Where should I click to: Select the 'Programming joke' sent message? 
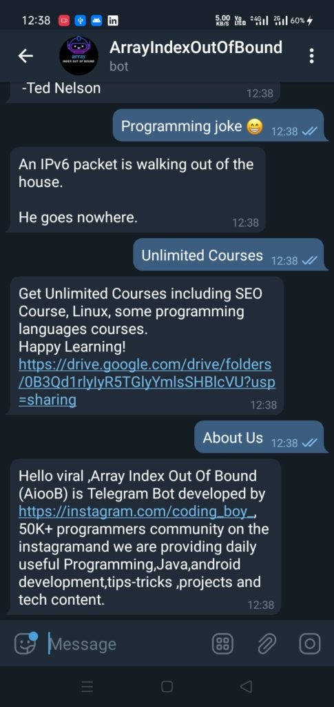pyautogui.click(x=218, y=126)
